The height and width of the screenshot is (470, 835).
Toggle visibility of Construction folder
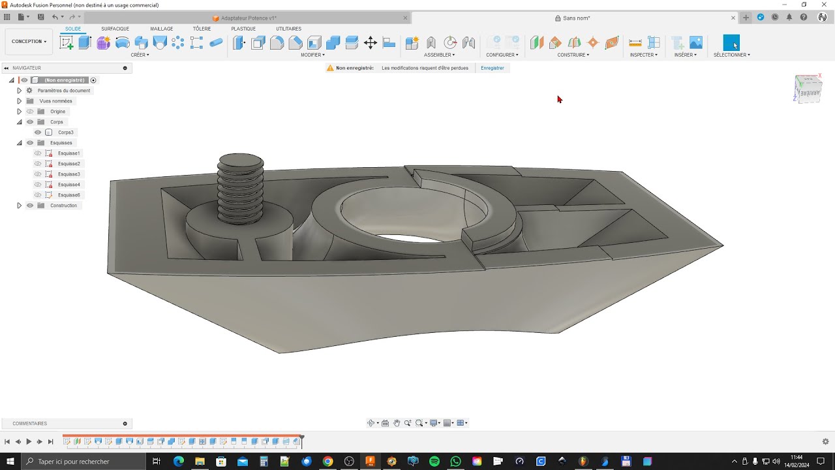(x=30, y=206)
